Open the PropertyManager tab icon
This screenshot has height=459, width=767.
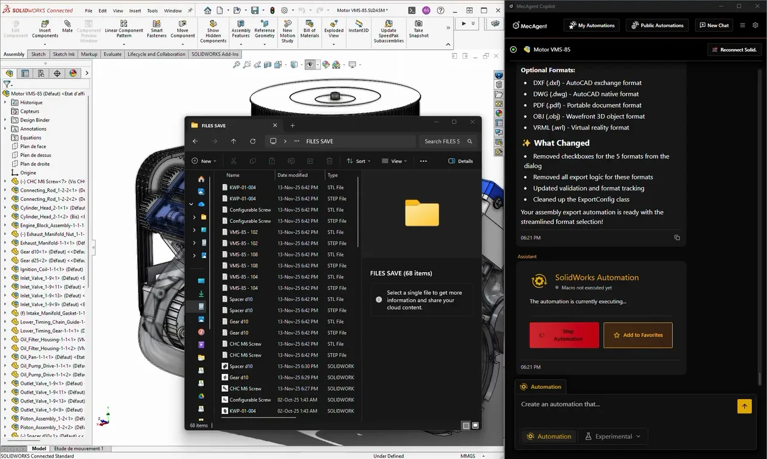(x=25, y=73)
